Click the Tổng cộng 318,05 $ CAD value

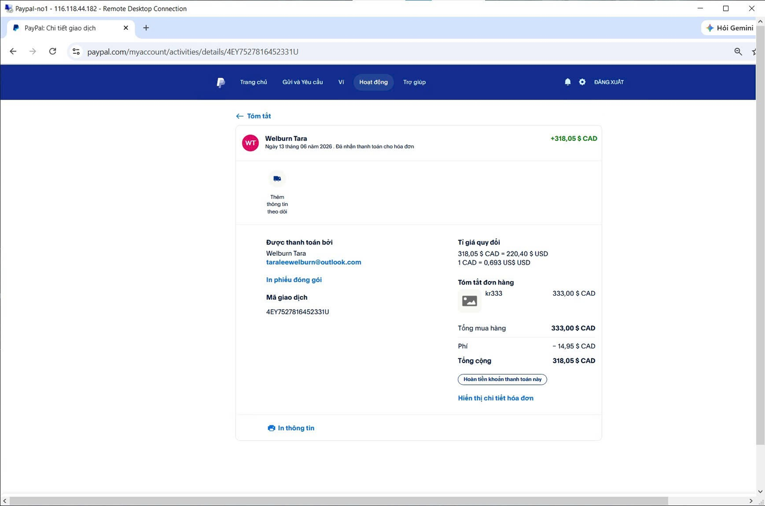574,361
